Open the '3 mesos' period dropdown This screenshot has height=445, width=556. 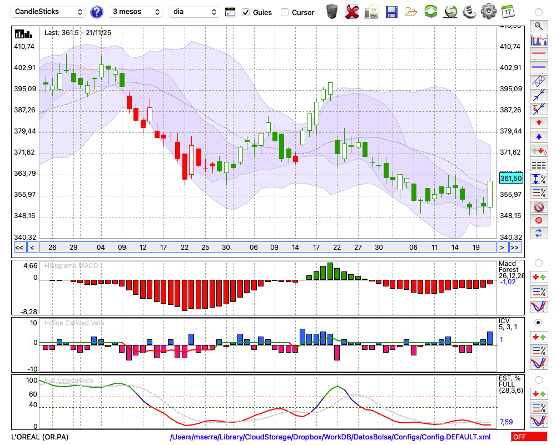pyautogui.click(x=135, y=12)
